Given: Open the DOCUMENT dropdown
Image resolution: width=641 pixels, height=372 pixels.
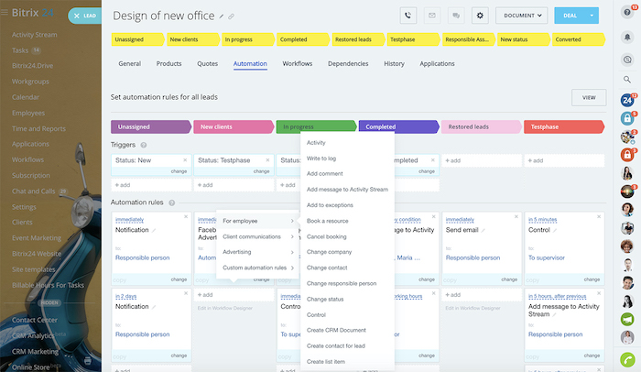Looking at the screenshot, I should (x=522, y=16).
